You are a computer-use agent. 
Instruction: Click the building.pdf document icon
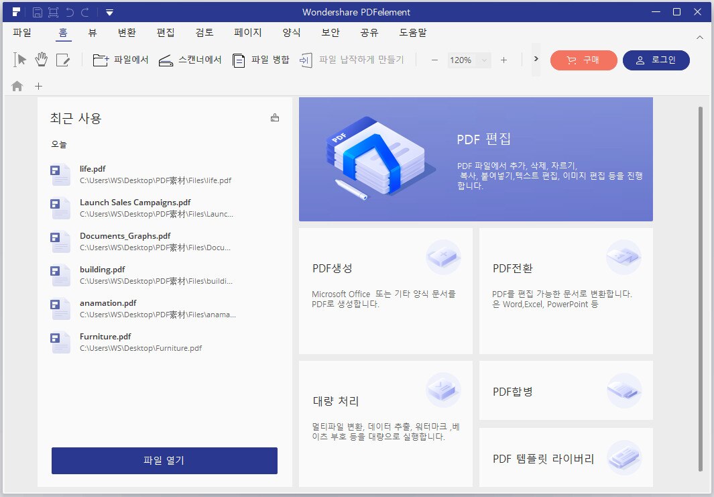coord(60,275)
